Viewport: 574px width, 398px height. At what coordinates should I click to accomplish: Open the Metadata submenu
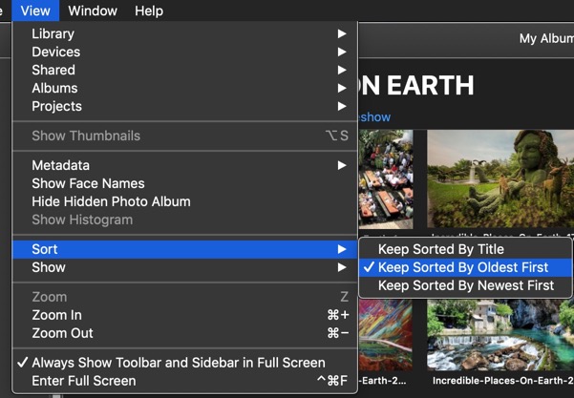(60, 165)
